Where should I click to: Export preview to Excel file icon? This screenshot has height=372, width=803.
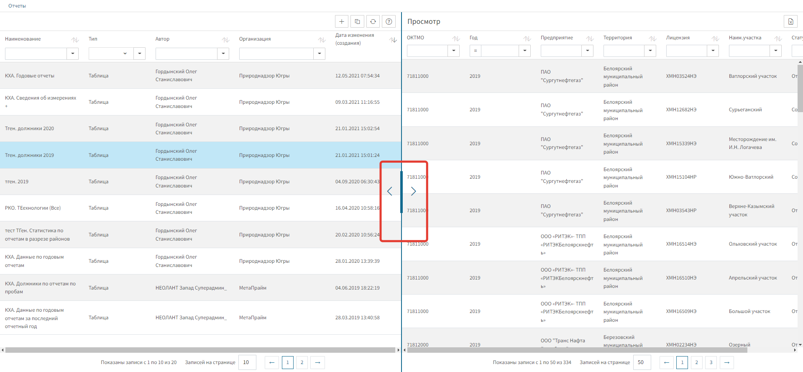(x=790, y=22)
